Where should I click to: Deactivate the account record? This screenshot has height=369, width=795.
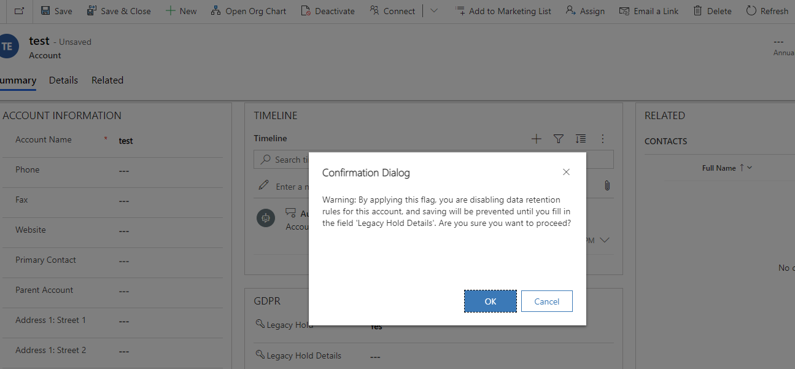pyautogui.click(x=328, y=11)
